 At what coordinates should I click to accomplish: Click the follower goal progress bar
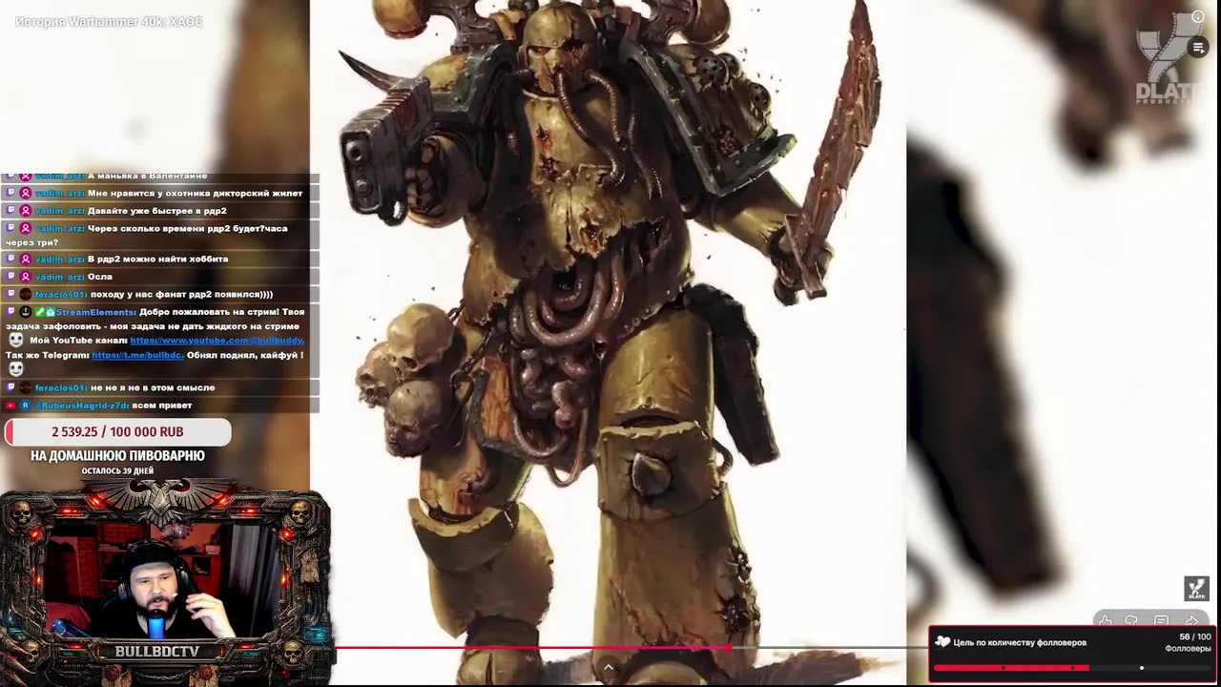click(1072, 668)
